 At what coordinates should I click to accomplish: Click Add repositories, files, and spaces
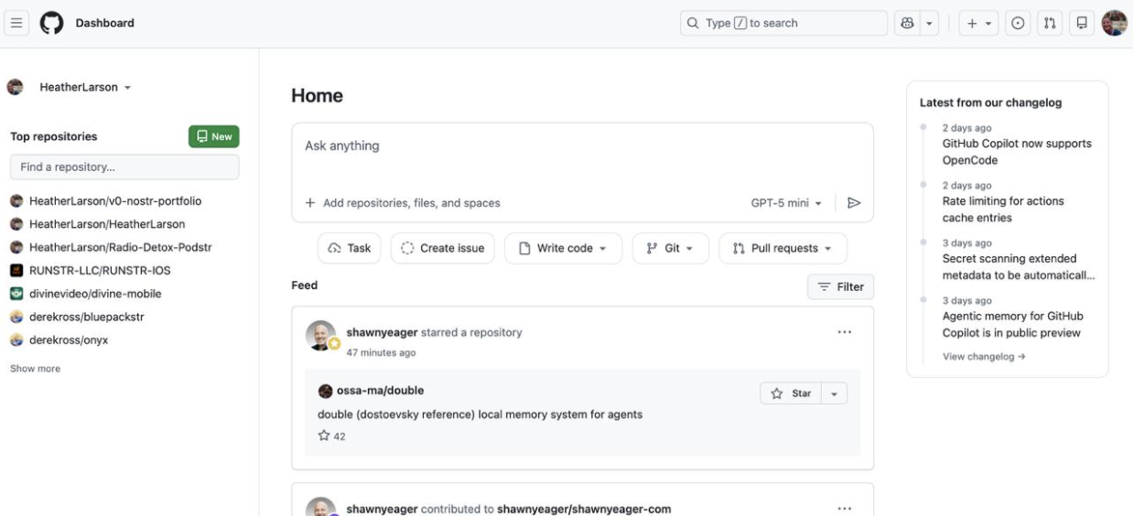click(403, 203)
